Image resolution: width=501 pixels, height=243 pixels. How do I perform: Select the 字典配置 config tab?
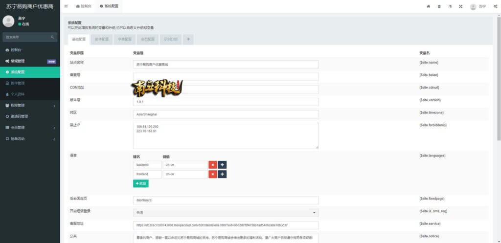point(125,39)
